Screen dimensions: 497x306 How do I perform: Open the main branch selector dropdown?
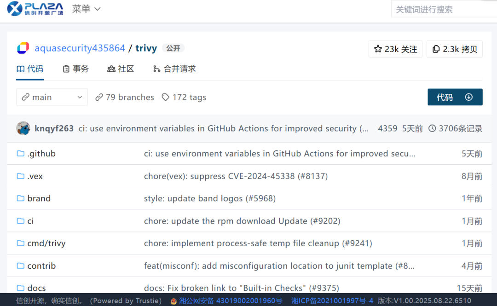point(52,97)
